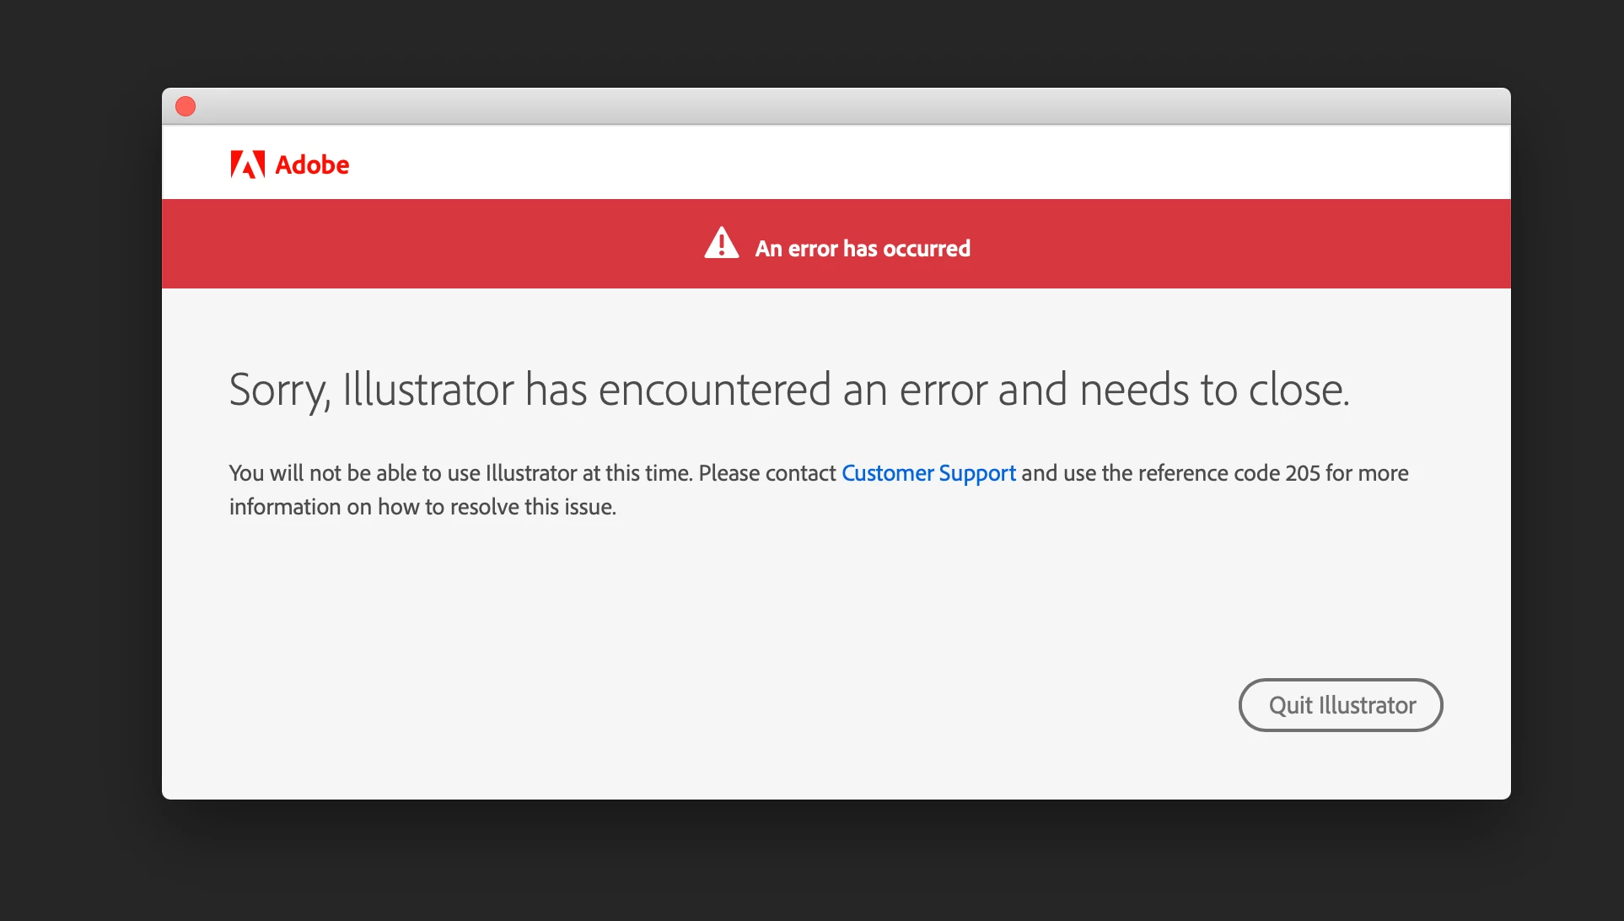Click empty gray area left of Quit button
The image size is (1624, 921).
pyautogui.click(x=759, y=705)
